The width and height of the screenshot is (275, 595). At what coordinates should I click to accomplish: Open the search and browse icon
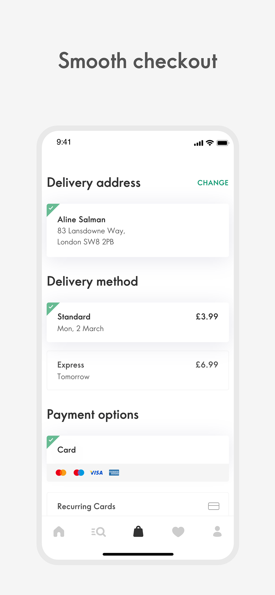(99, 532)
